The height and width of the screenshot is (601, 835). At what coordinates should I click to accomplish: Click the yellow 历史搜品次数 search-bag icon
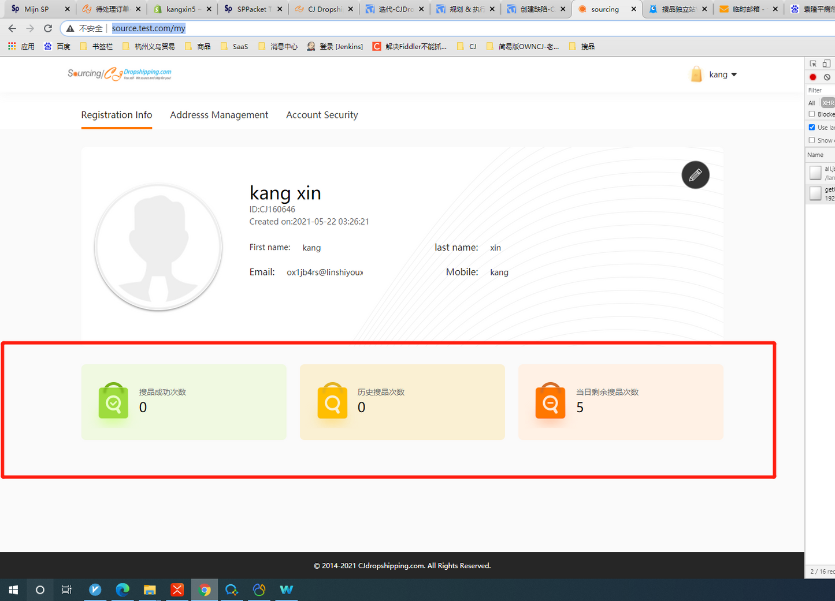332,401
